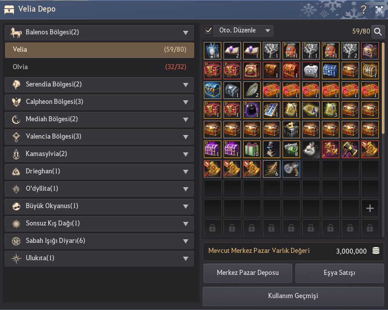Click the Eşya Satışı button

point(339,273)
